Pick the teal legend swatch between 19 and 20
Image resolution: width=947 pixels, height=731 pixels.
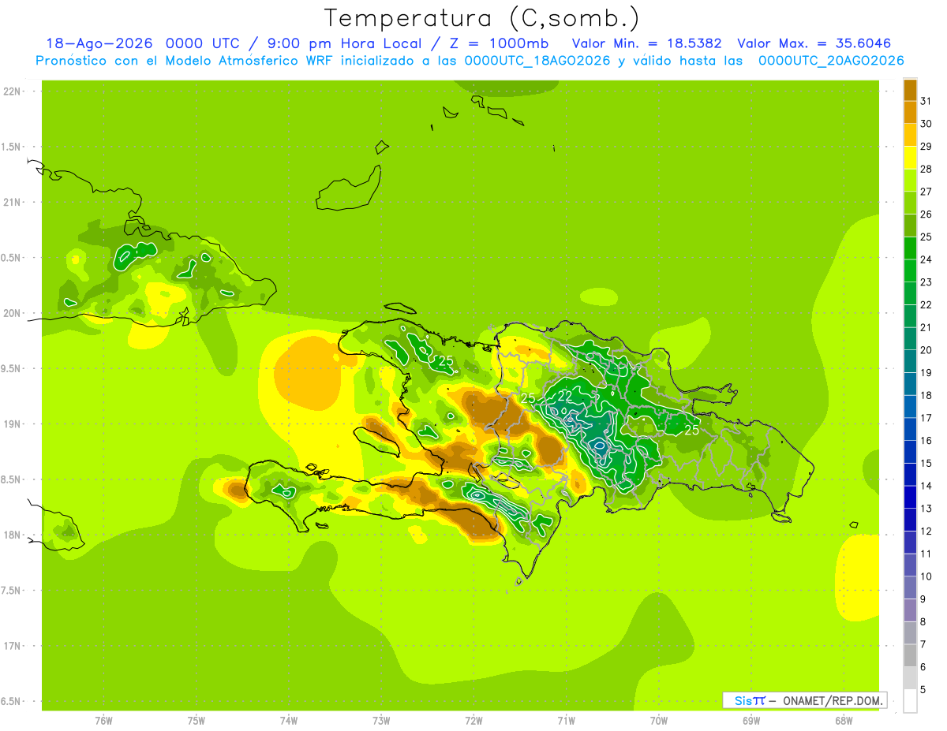point(910,361)
